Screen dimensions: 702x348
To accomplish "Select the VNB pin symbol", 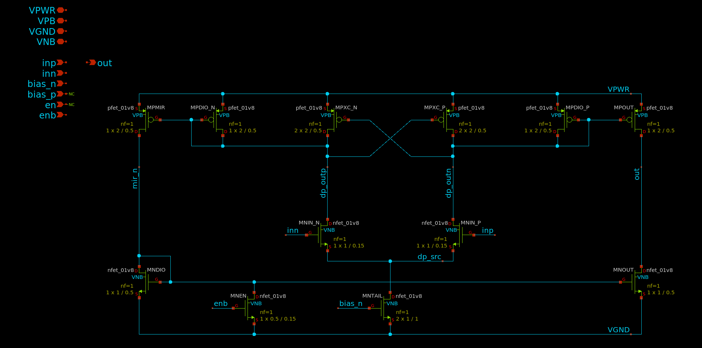I will pos(61,42).
